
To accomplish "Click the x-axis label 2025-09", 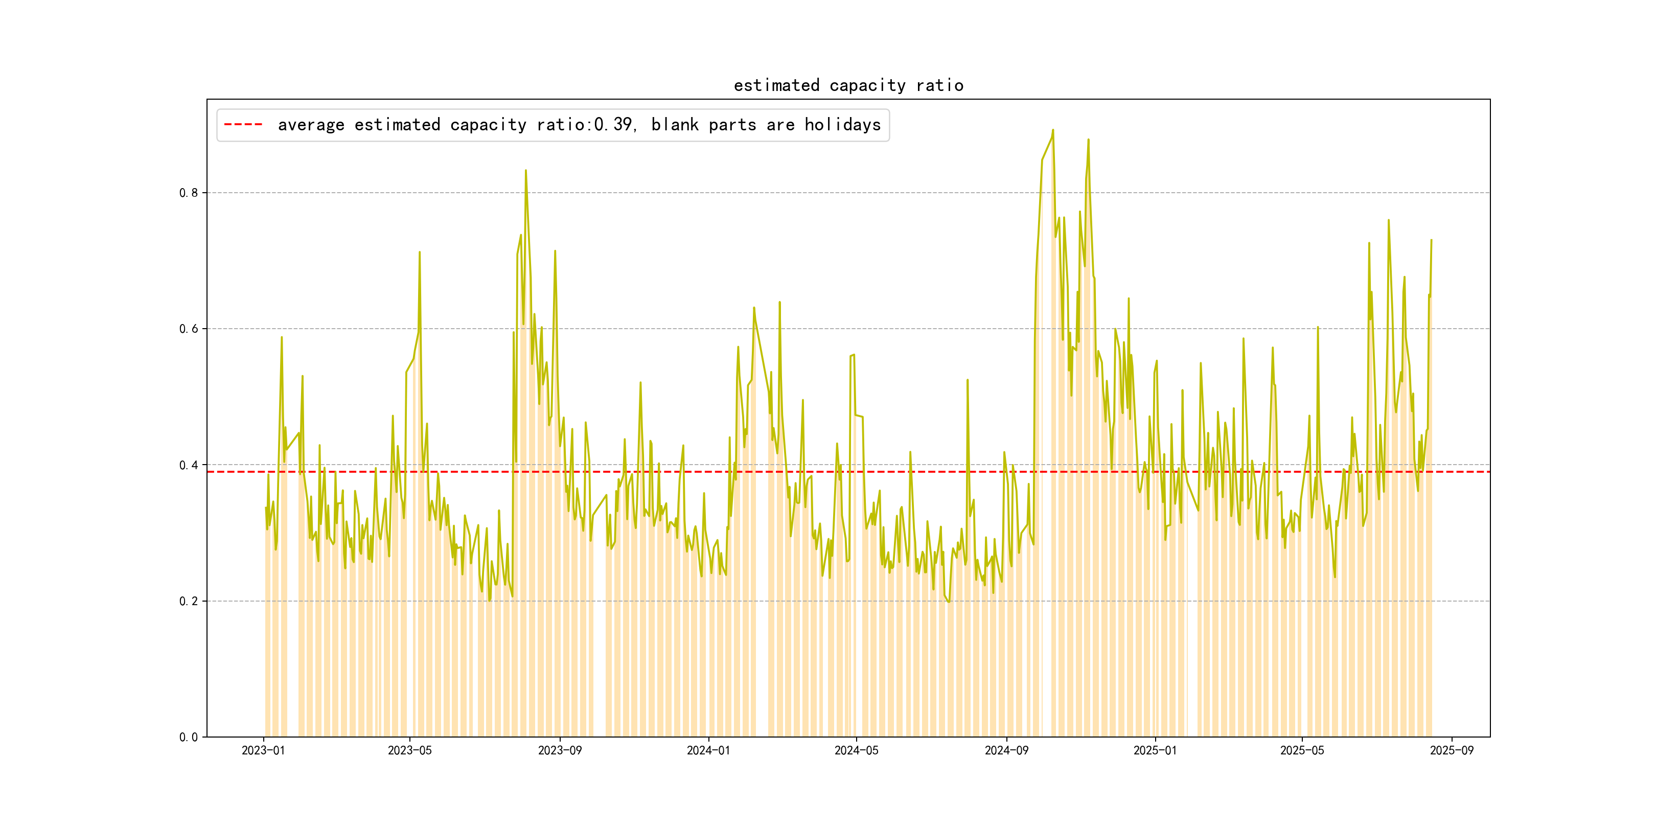I will (x=1452, y=750).
